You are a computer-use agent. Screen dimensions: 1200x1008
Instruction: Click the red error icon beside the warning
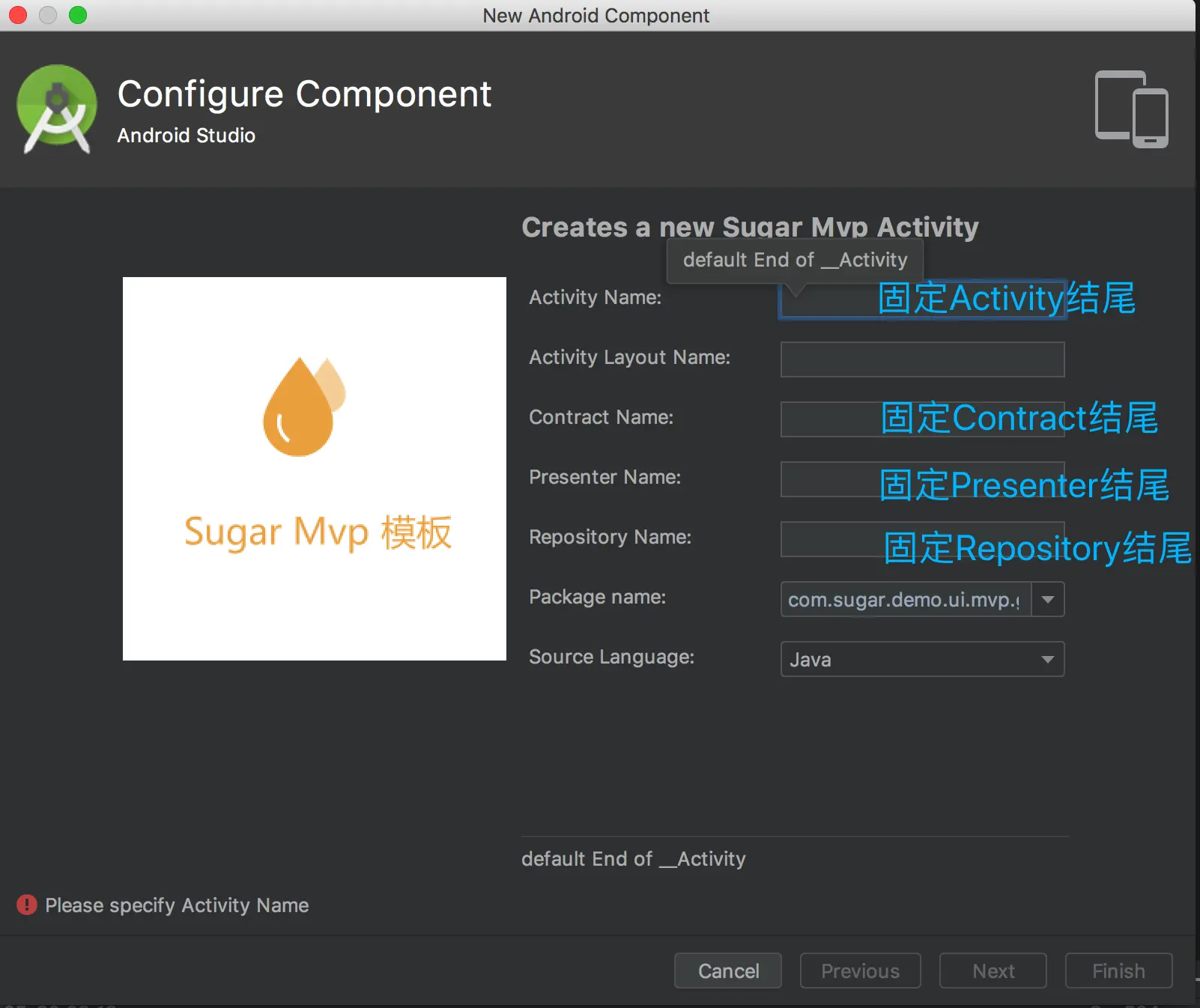pos(27,905)
